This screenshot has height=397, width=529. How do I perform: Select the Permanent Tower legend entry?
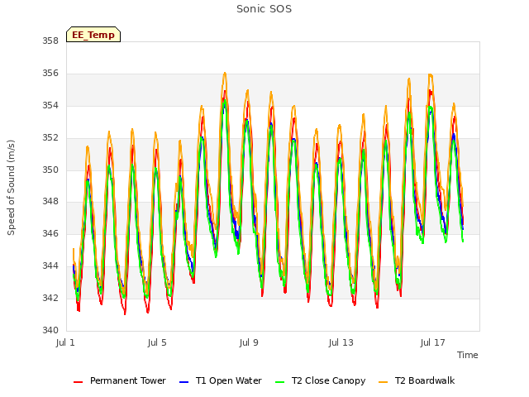point(120,380)
